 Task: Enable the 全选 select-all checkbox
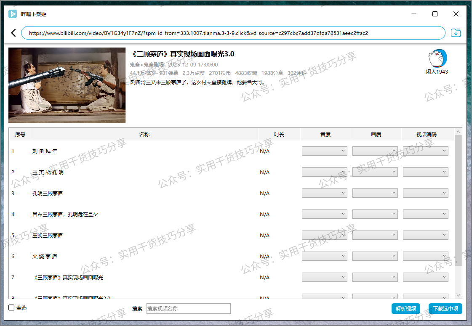coord(11,308)
